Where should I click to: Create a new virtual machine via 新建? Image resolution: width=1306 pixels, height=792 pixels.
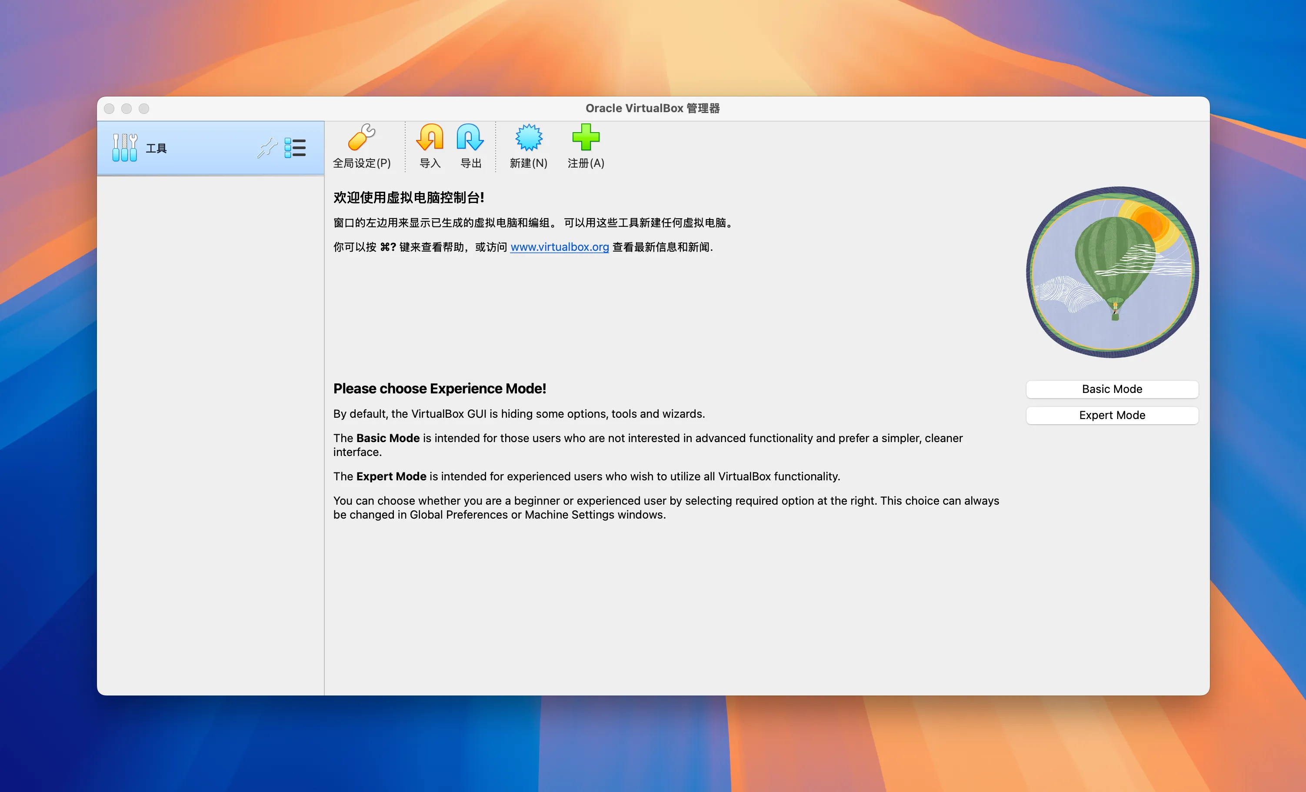pyautogui.click(x=528, y=146)
